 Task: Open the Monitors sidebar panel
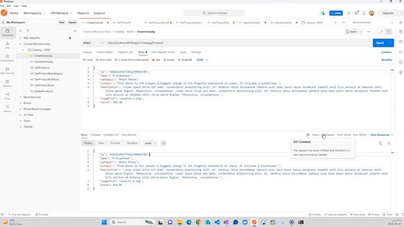pos(8,83)
